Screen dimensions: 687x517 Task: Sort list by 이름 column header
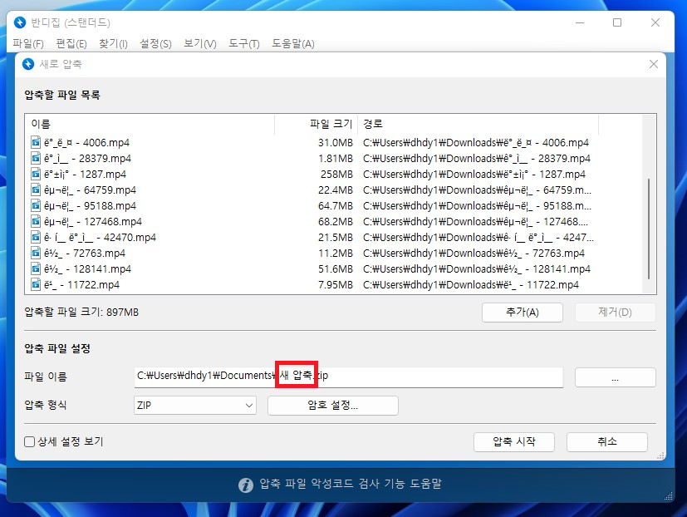[150, 124]
